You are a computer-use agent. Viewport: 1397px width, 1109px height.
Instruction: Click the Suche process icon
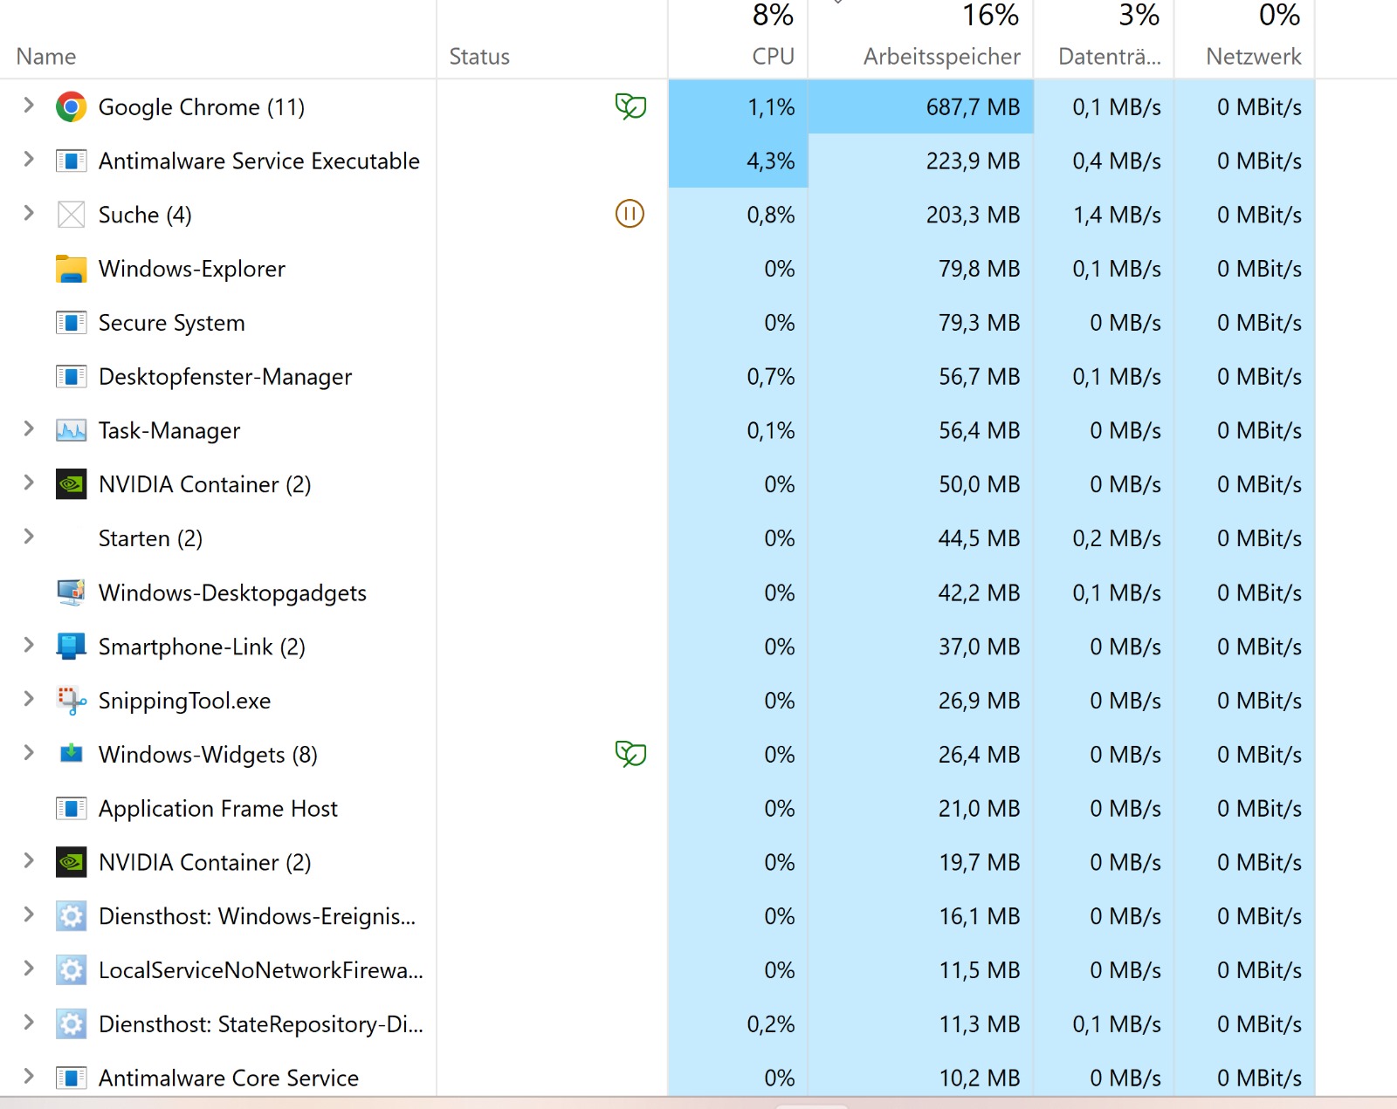pyautogui.click(x=71, y=215)
